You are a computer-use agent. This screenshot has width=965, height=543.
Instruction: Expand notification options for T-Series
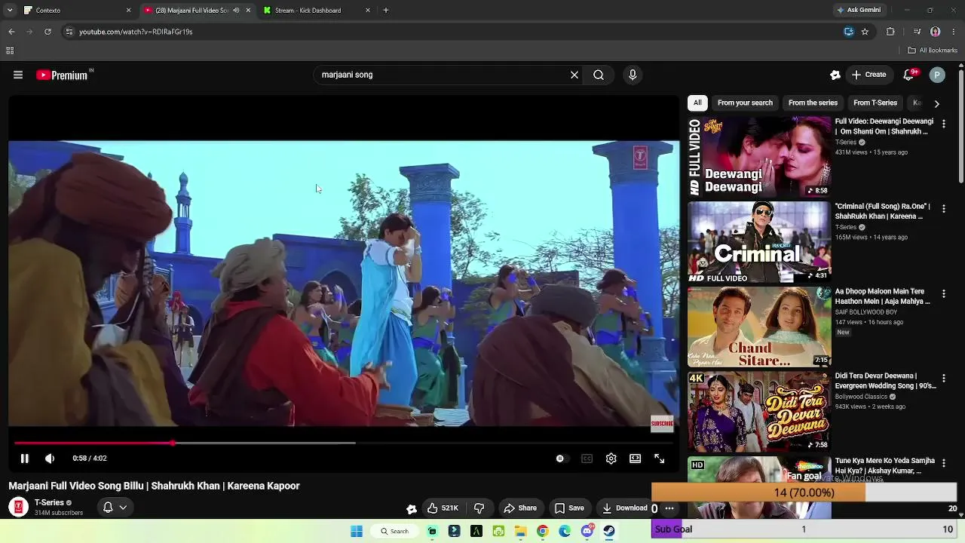coord(115,508)
